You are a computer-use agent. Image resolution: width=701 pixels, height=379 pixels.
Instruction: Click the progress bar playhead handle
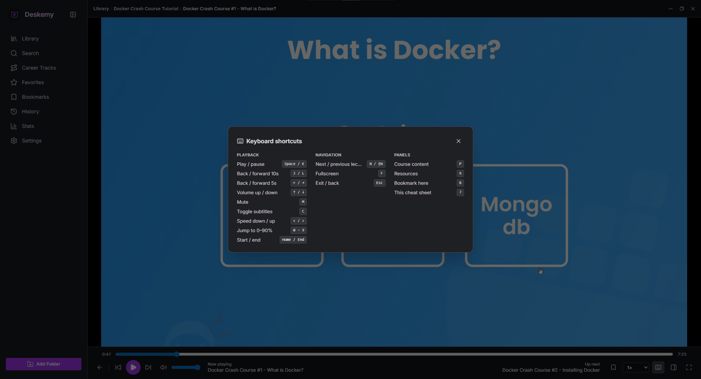177,354
